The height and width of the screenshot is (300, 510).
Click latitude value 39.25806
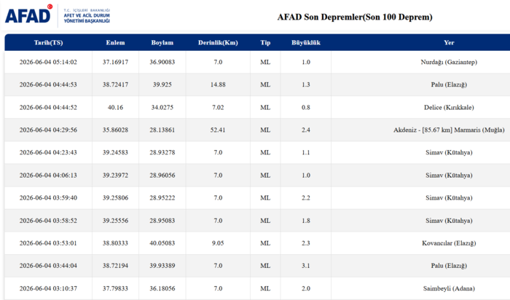[115, 197]
